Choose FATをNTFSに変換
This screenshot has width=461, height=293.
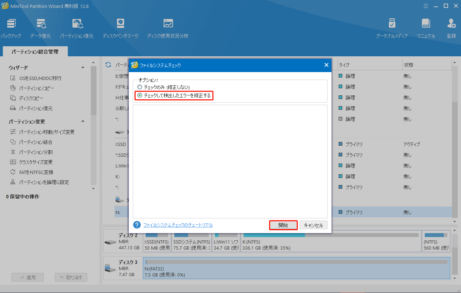[x=32, y=172]
